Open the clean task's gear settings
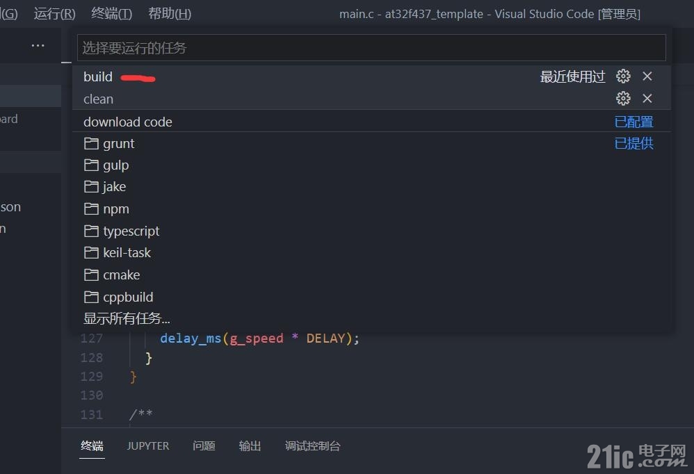This screenshot has width=694, height=474. pyautogui.click(x=623, y=99)
